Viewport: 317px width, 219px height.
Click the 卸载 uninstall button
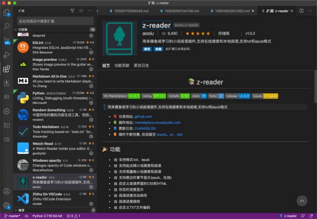click(158, 49)
